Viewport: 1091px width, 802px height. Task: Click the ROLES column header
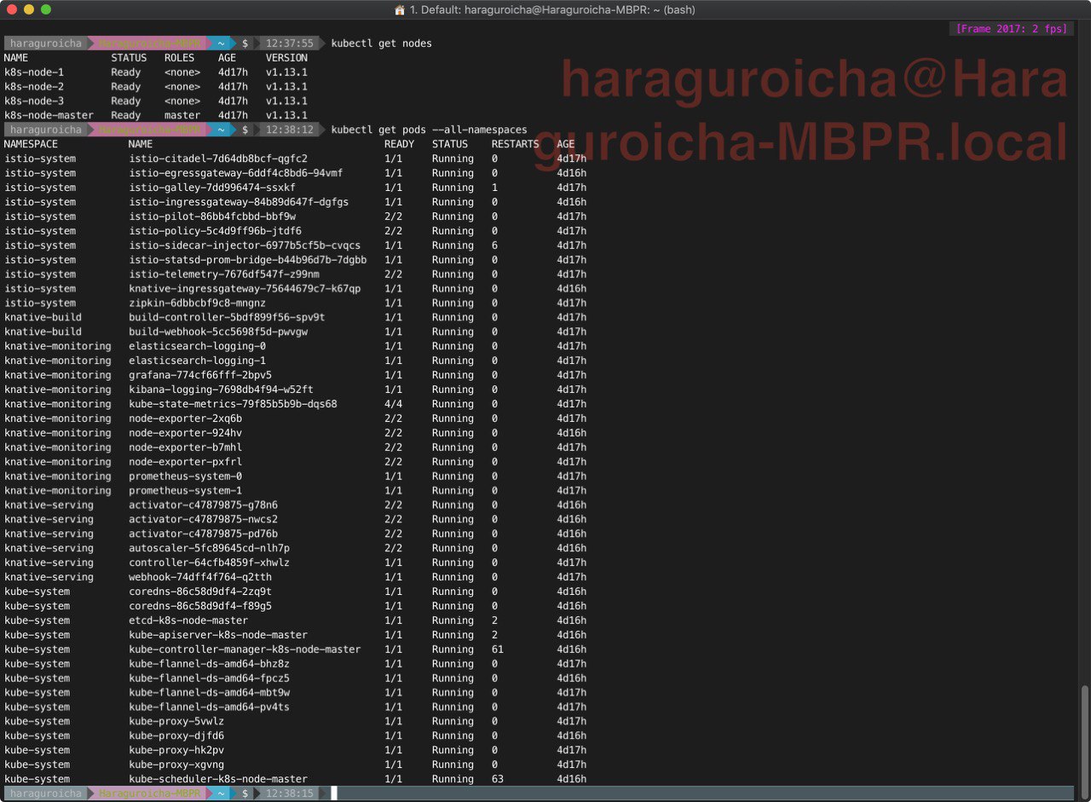tap(179, 58)
